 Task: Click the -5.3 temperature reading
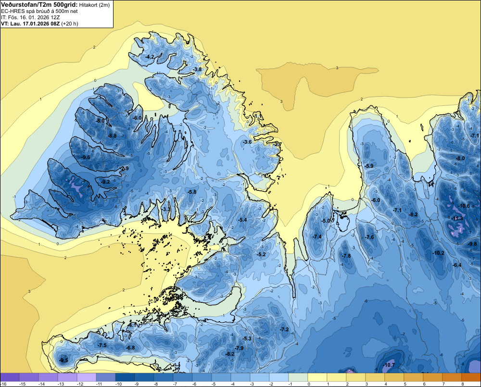(247, 339)
